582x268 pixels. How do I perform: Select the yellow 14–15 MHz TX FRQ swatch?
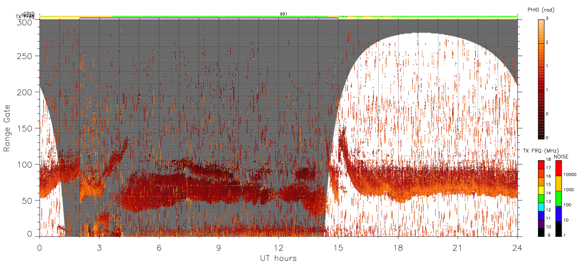(541, 190)
